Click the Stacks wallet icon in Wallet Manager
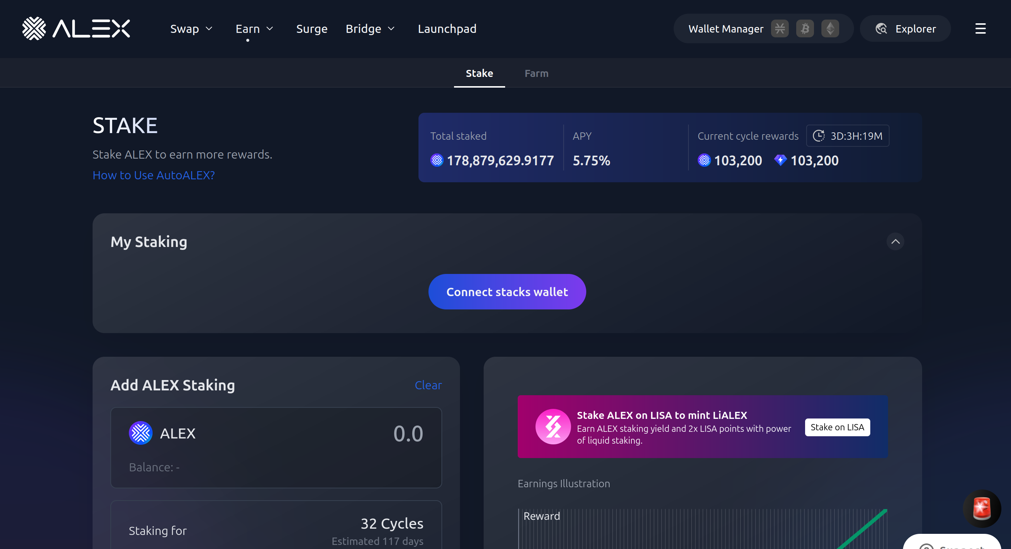 coord(780,28)
